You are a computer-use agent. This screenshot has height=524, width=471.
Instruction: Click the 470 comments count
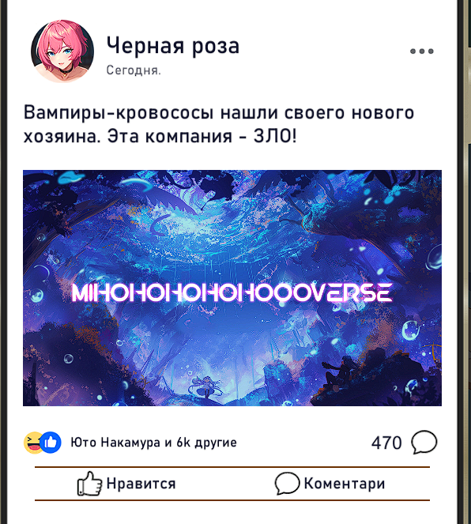386,443
